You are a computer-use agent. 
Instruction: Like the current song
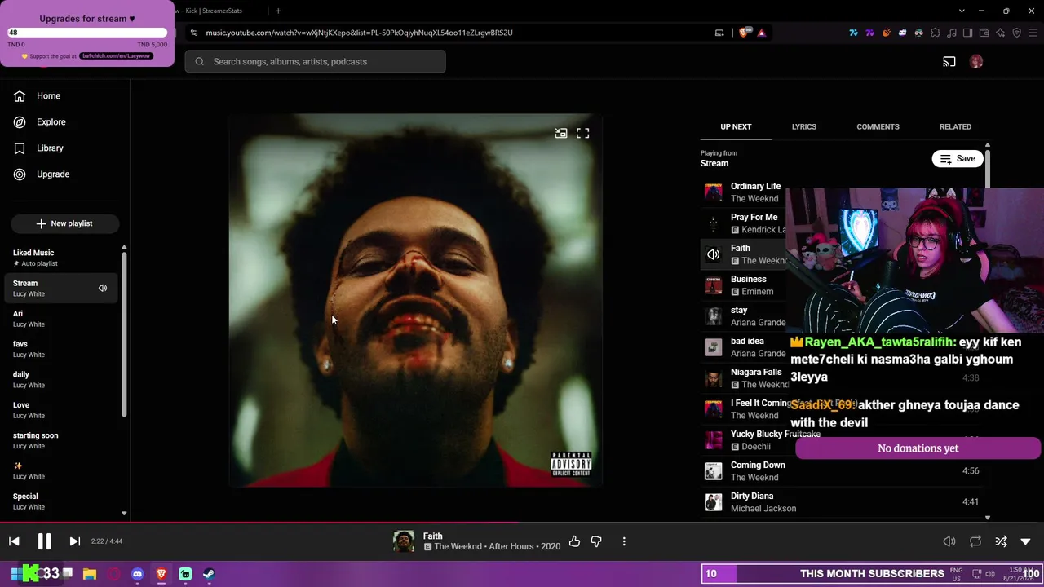(574, 541)
